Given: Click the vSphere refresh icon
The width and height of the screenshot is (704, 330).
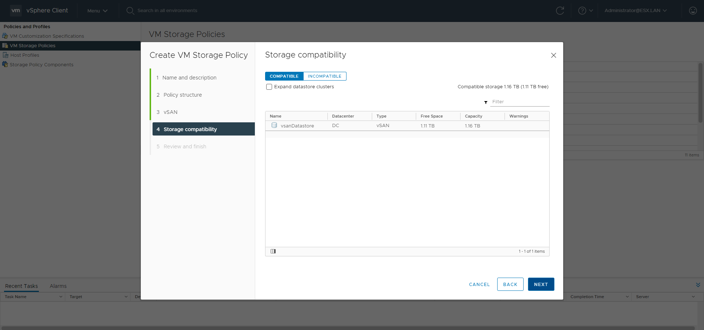Looking at the screenshot, I should click(x=560, y=11).
